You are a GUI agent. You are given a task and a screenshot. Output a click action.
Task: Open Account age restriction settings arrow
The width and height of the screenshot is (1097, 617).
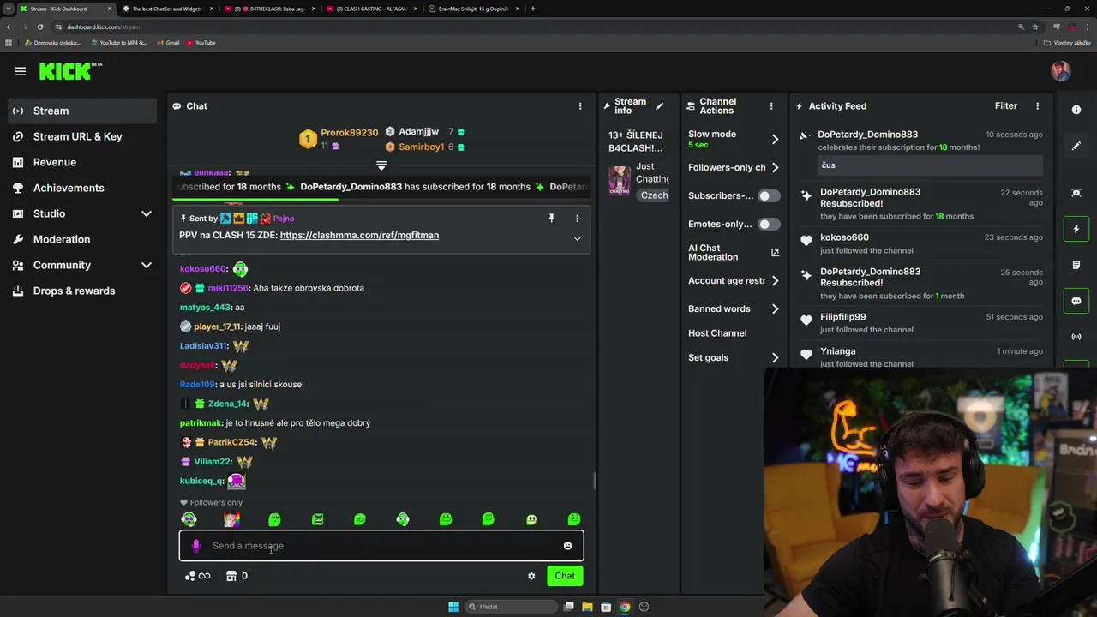(775, 280)
